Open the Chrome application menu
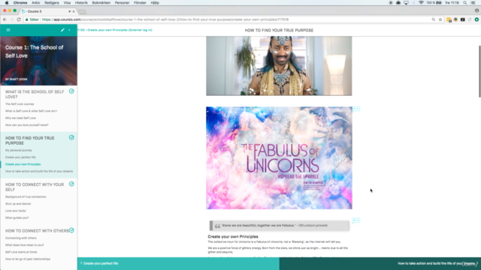The width and height of the screenshot is (481, 270). [20, 3]
